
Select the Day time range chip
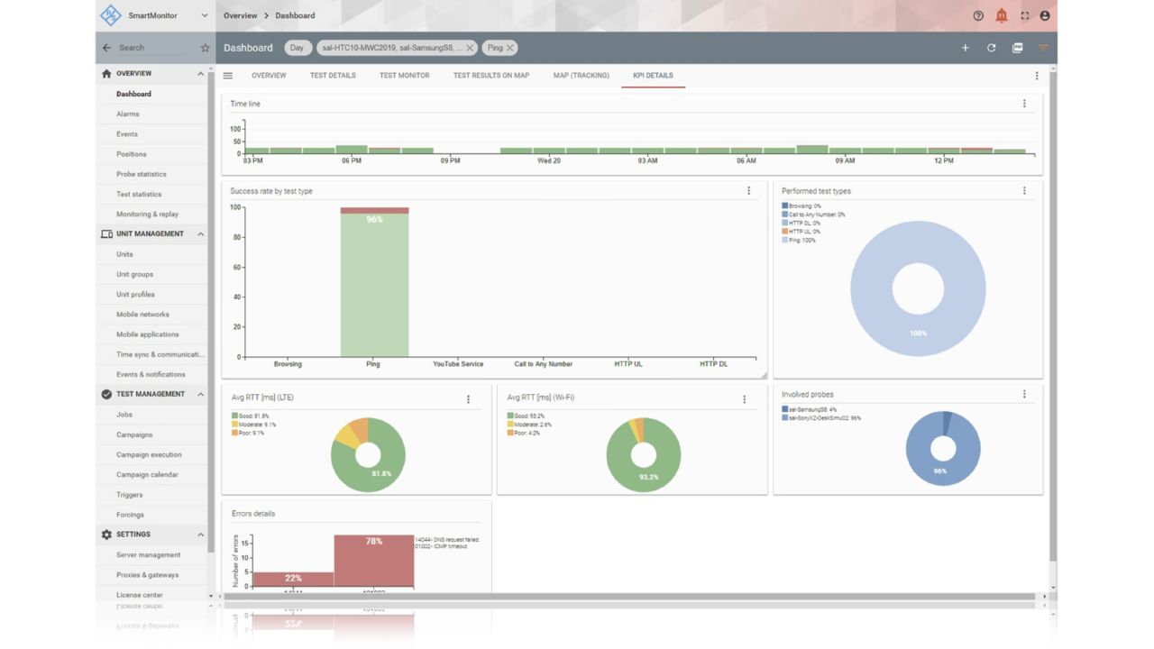297,48
